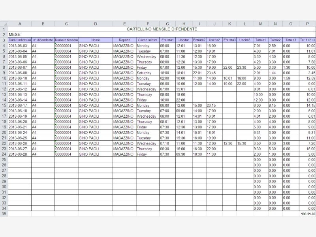This screenshot has height=237, width=316.
Task: Select column D header
Action: pyautogui.click(x=95, y=24)
